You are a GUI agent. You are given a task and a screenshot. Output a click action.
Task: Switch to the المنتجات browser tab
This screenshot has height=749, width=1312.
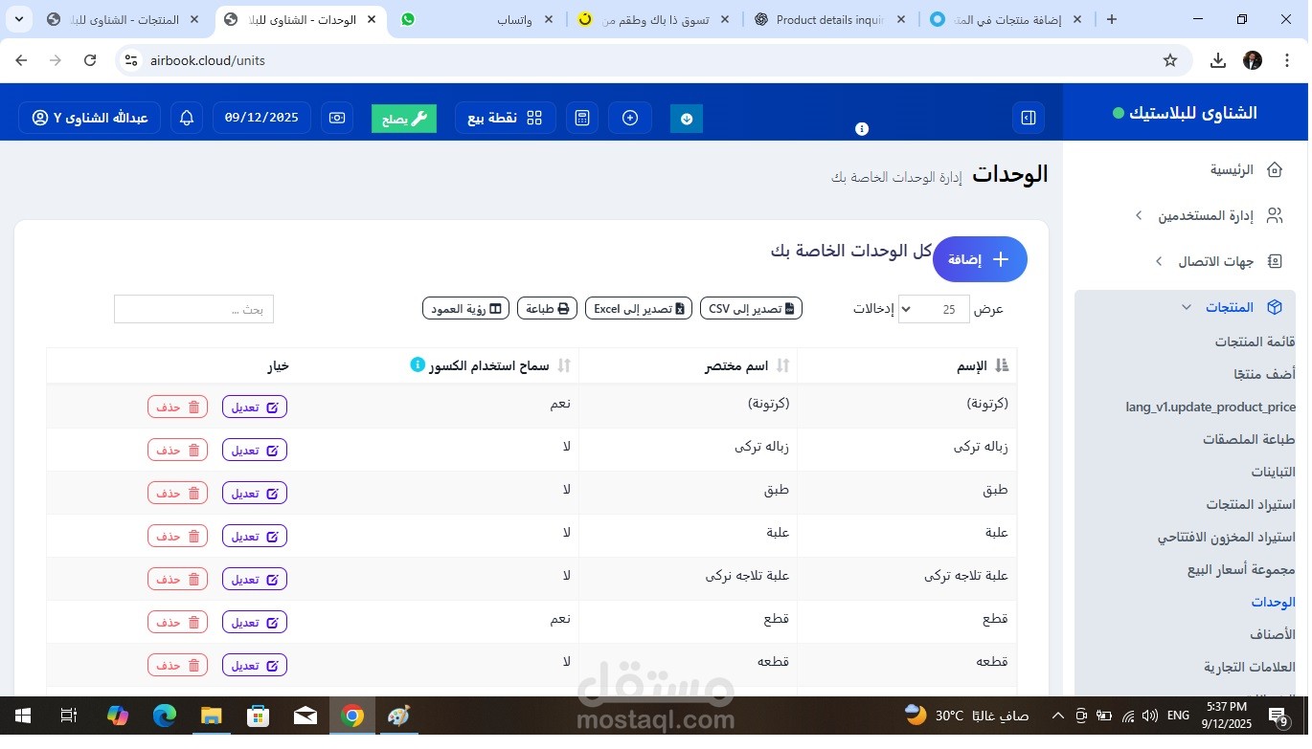pos(124,18)
